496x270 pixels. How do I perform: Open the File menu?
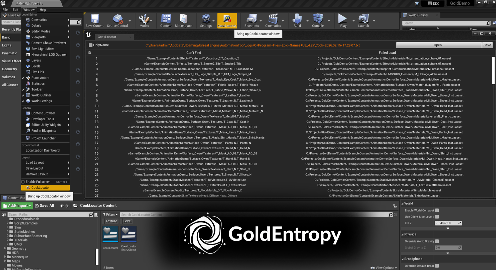tap(5, 9)
